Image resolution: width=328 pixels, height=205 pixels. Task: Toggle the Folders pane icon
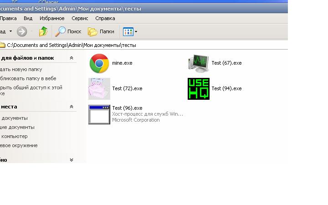(92, 31)
